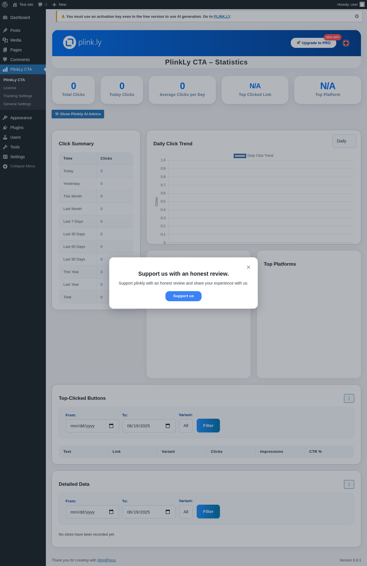367x566 pixels.
Task: Apply Filter in Top-Clicked Buttons
Action: tap(208, 426)
